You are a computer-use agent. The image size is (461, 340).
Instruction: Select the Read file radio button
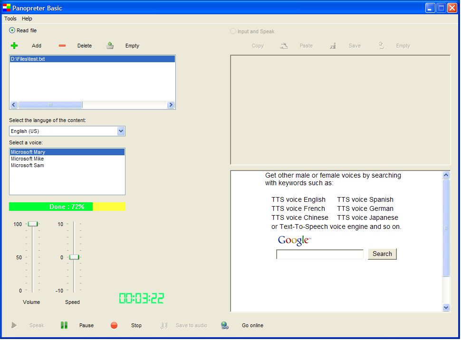[x=12, y=30]
